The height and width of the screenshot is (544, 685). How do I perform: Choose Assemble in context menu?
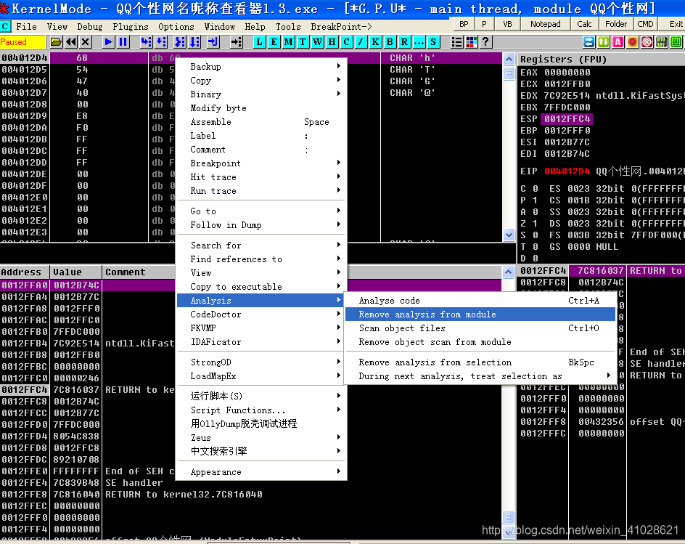tap(261, 122)
